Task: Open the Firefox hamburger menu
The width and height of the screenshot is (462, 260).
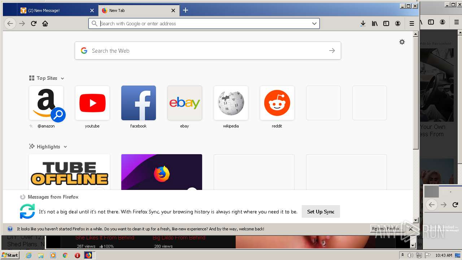Action: [x=412, y=23]
